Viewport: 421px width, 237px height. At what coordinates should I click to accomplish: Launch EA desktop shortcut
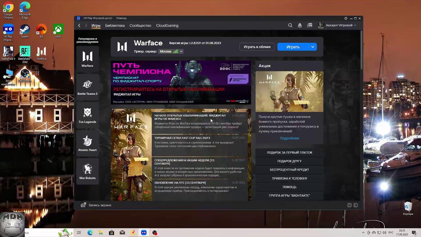pos(41,31)
